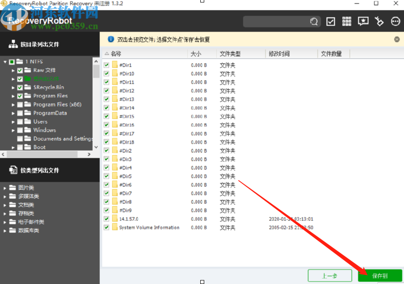Select the 电子邮件类 category label
Image resolution: width=404 pixels, height=284 pixels.
coord(31,222)
